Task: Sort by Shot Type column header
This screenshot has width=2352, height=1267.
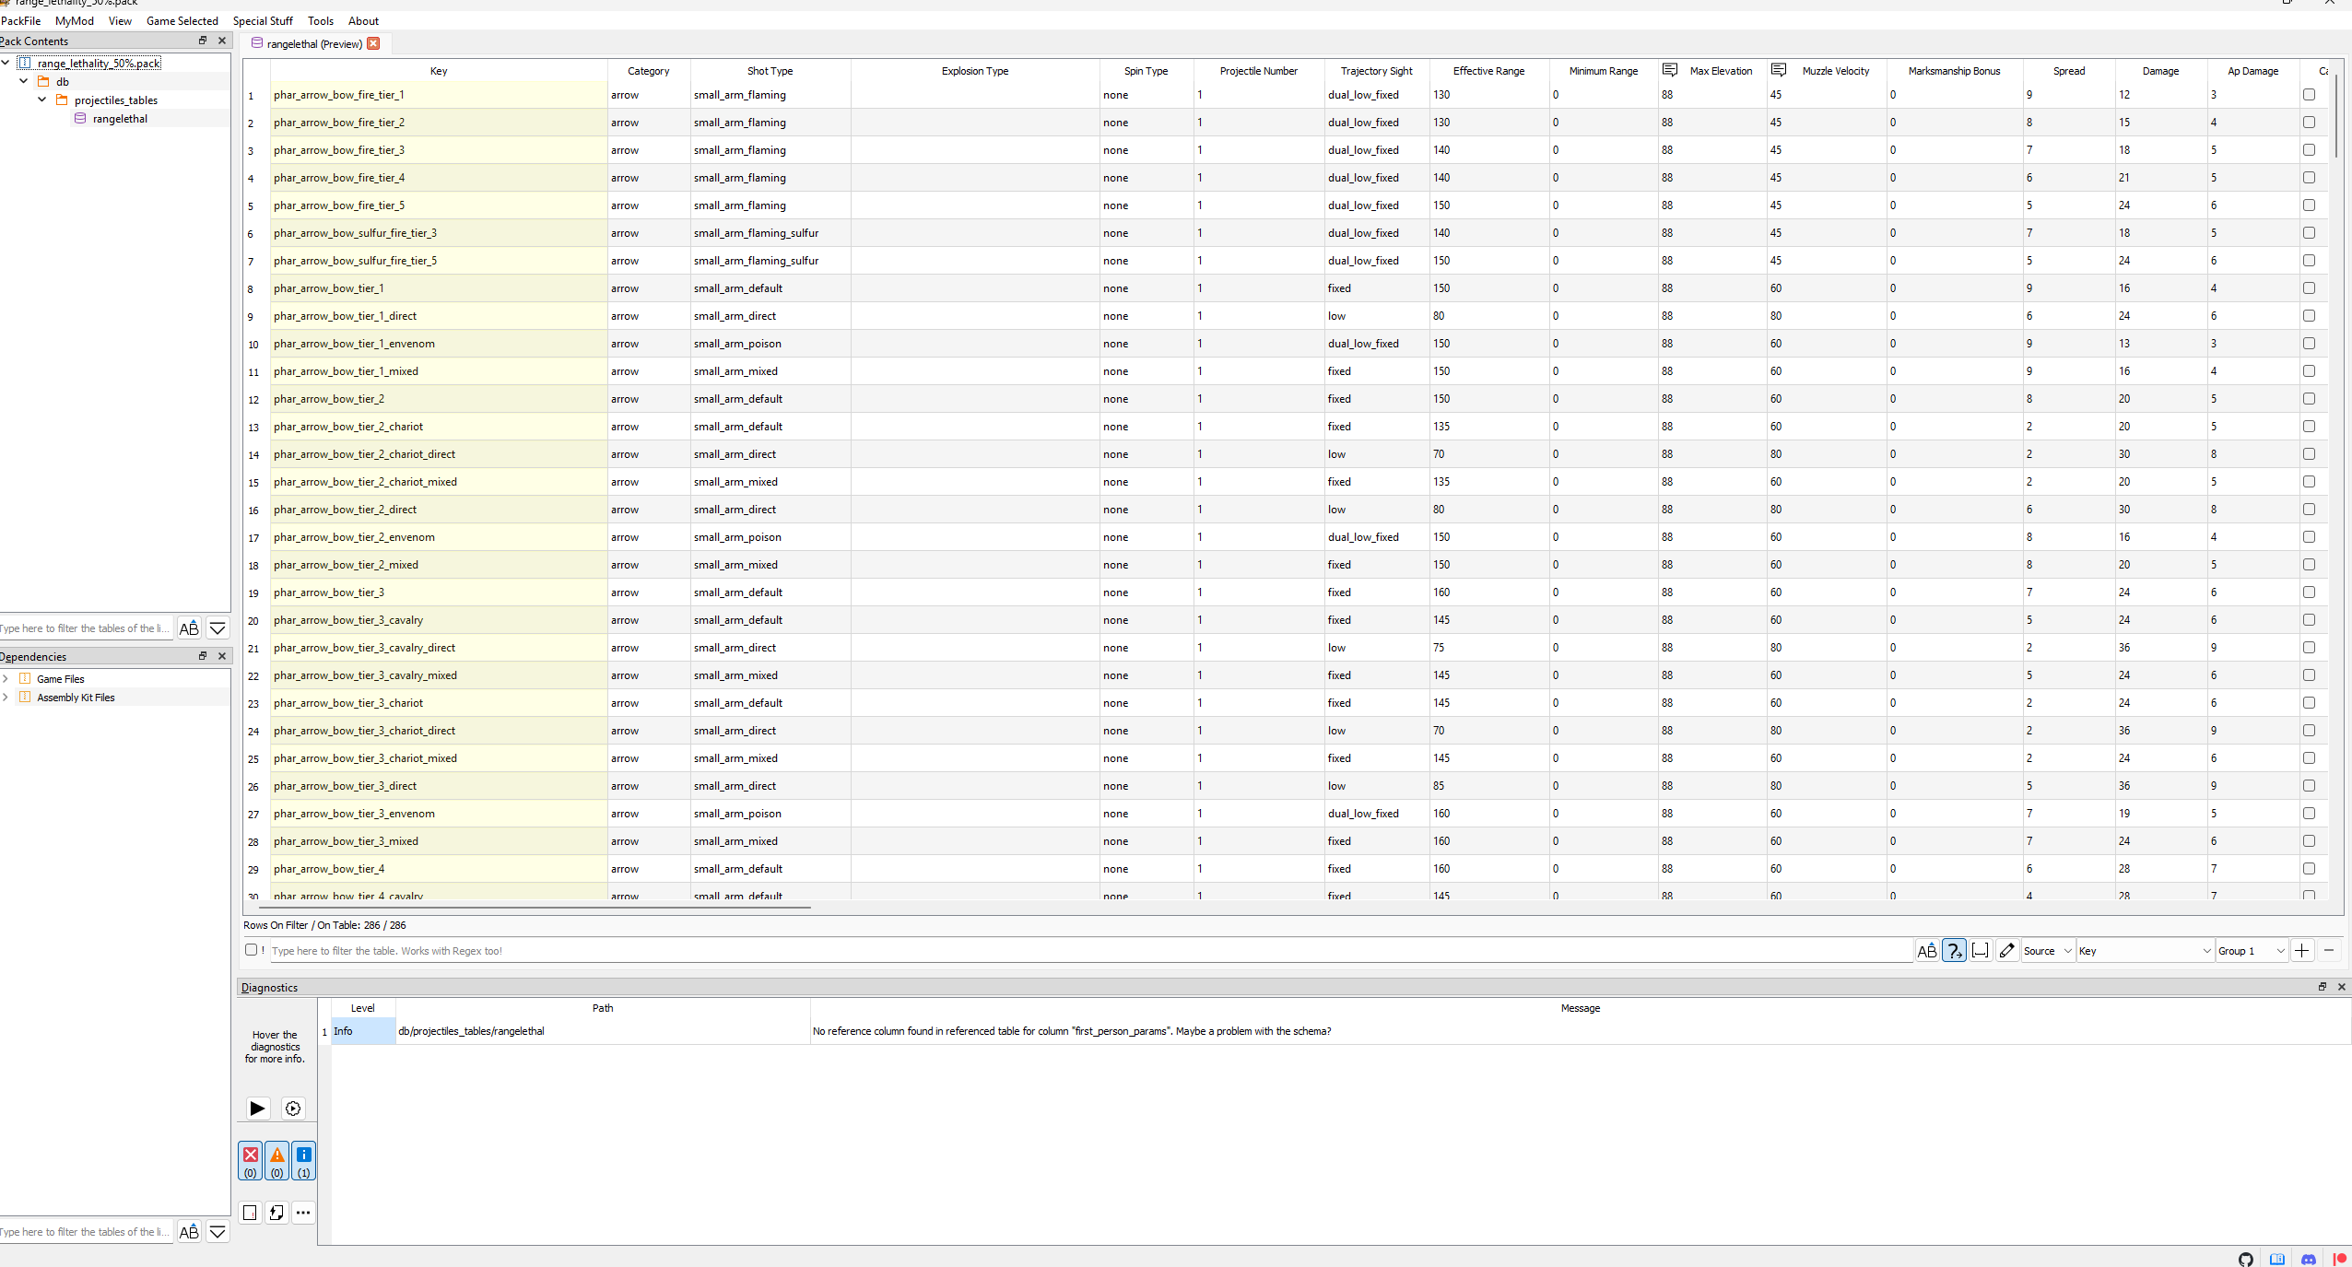Action: (x=770, y=70)
